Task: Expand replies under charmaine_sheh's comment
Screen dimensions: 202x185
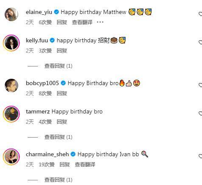Action: (58, 180)
